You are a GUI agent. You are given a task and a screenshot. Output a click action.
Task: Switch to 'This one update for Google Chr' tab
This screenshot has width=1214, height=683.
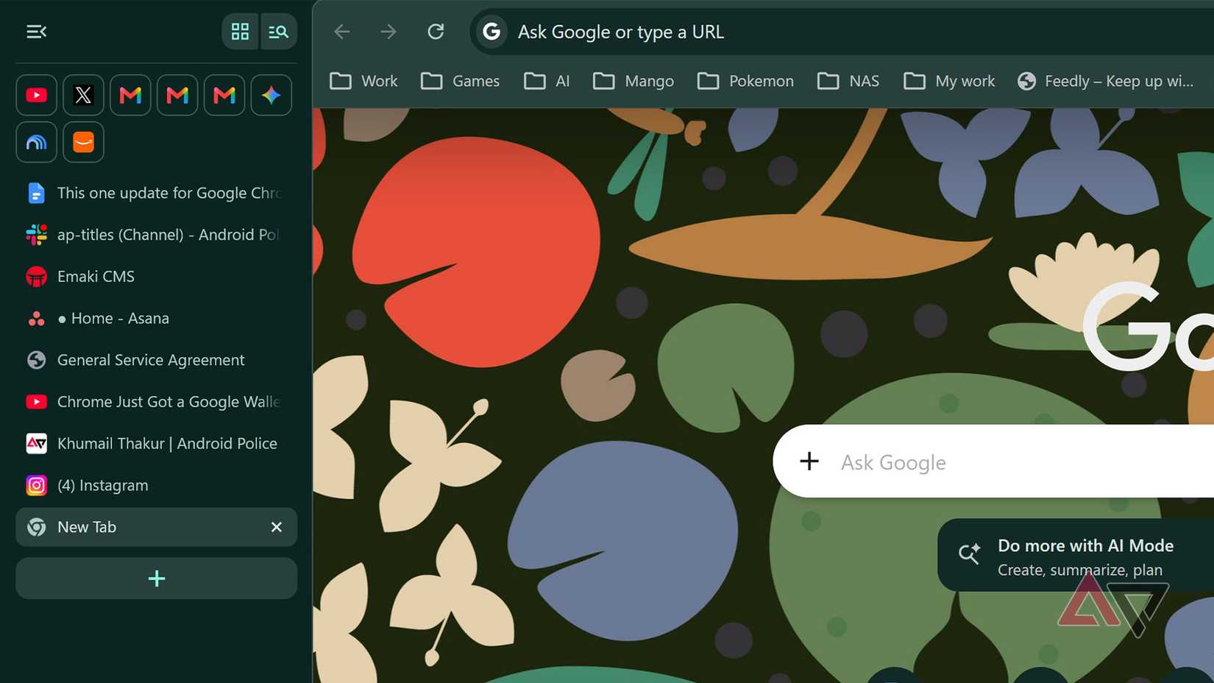point(157,193)
